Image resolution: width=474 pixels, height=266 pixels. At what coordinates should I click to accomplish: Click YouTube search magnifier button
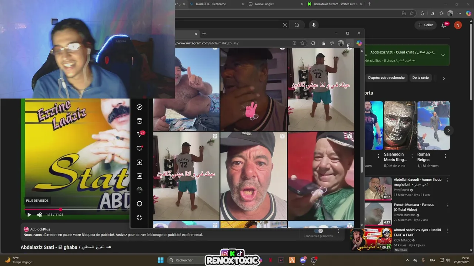[297, 25]
